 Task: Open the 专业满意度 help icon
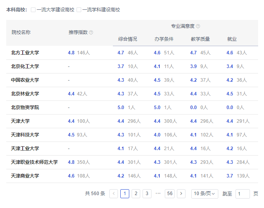(x=198, y=26)
